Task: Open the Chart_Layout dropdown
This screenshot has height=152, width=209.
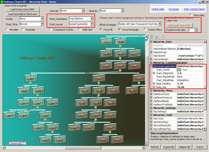Action: click(92, 24)
